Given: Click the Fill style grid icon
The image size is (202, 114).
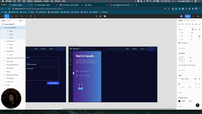Looking at the screenshot, I should 196,84.
